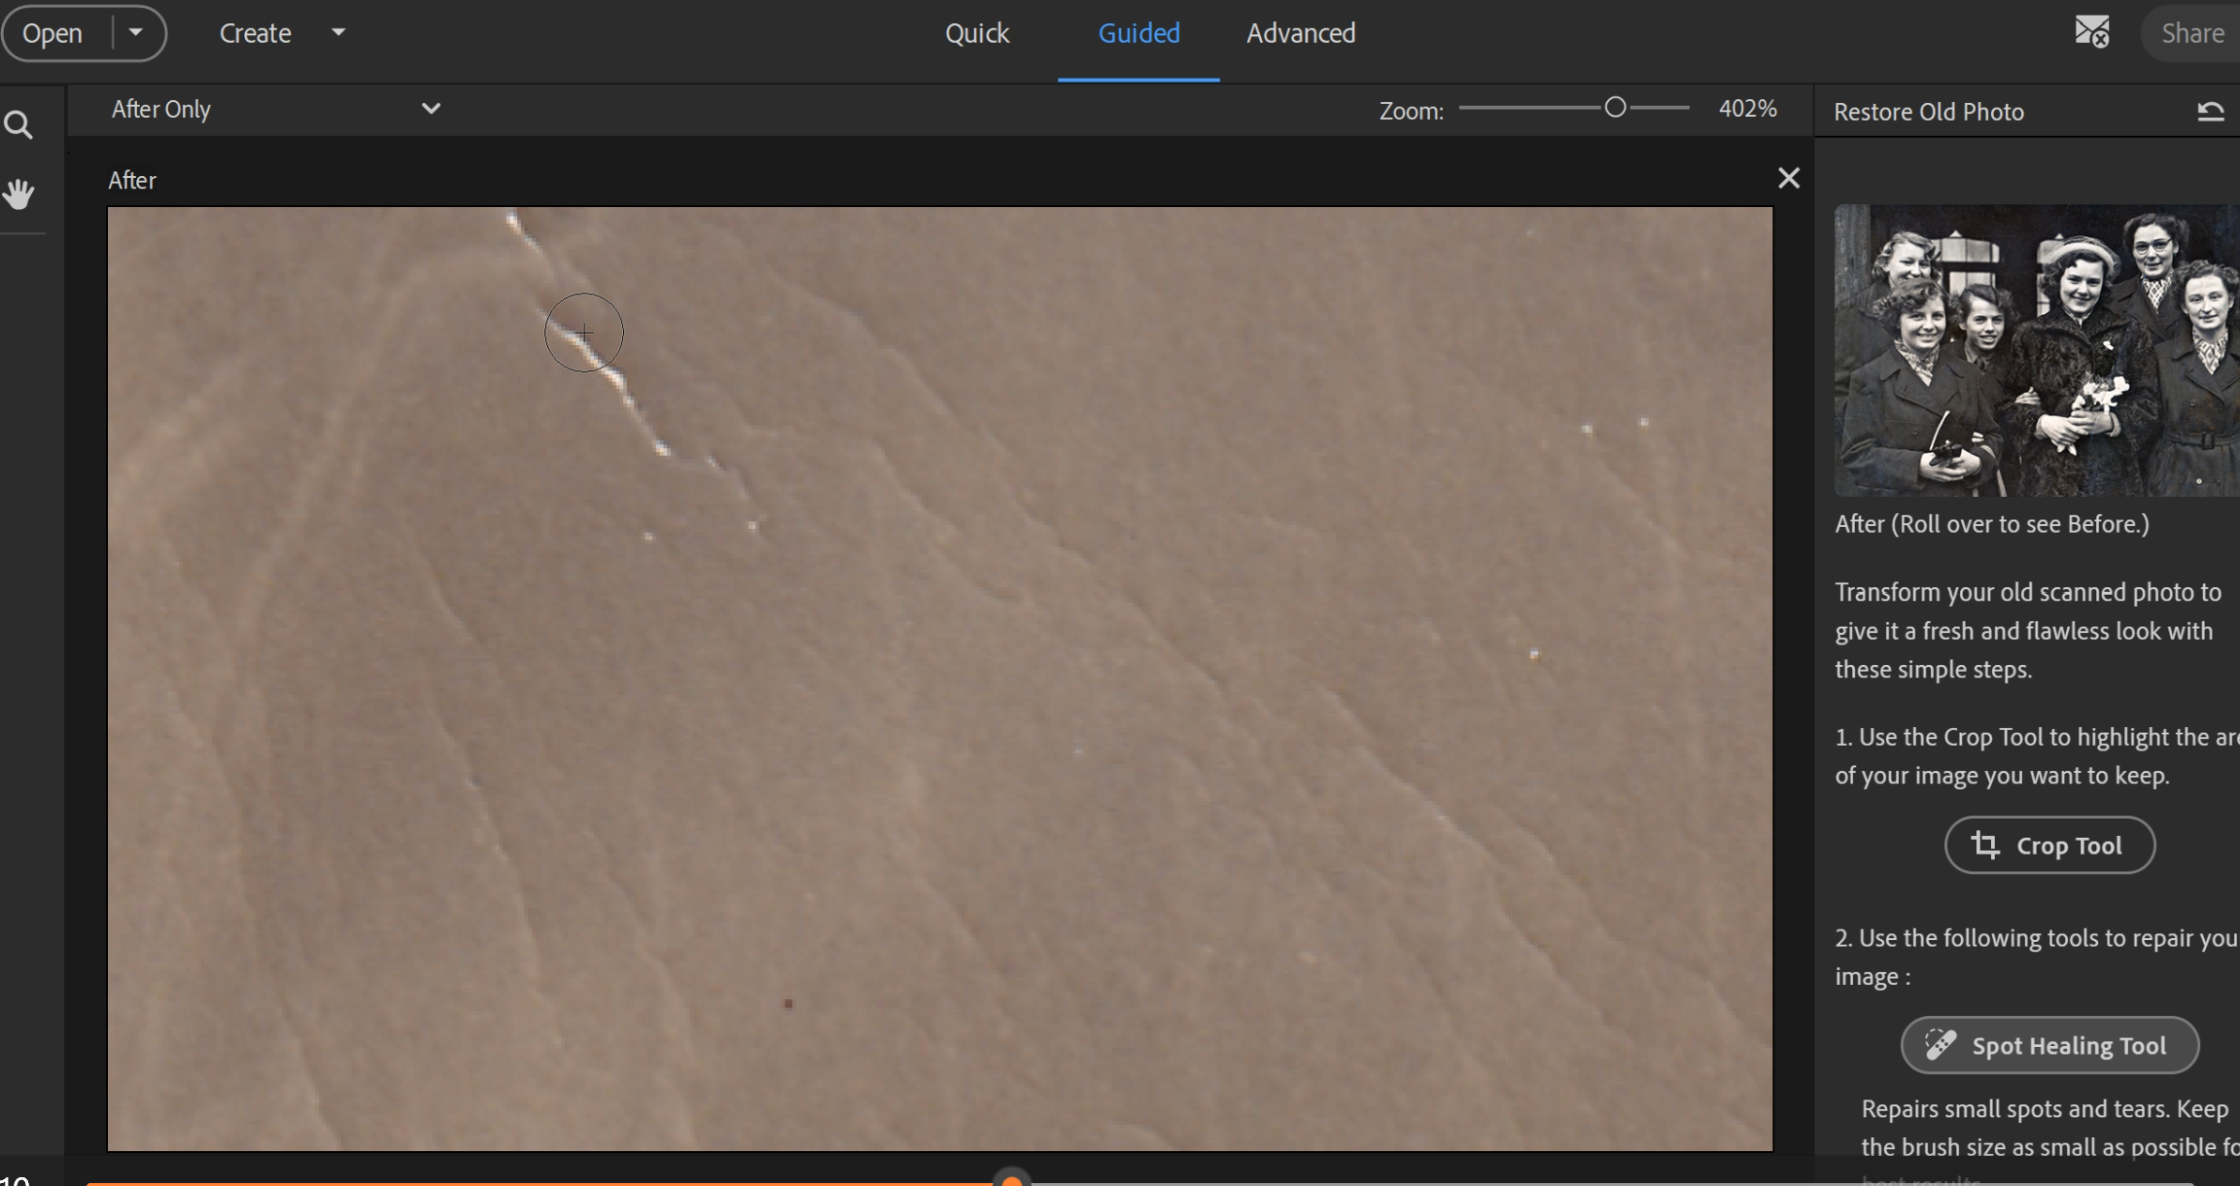Image resolution: width=2240 pixels, height=1186 pixels.
Task: Click the healing brush icon on Spot Healing Tool
Action: pyautogui.click(x=1941, y=1044)
